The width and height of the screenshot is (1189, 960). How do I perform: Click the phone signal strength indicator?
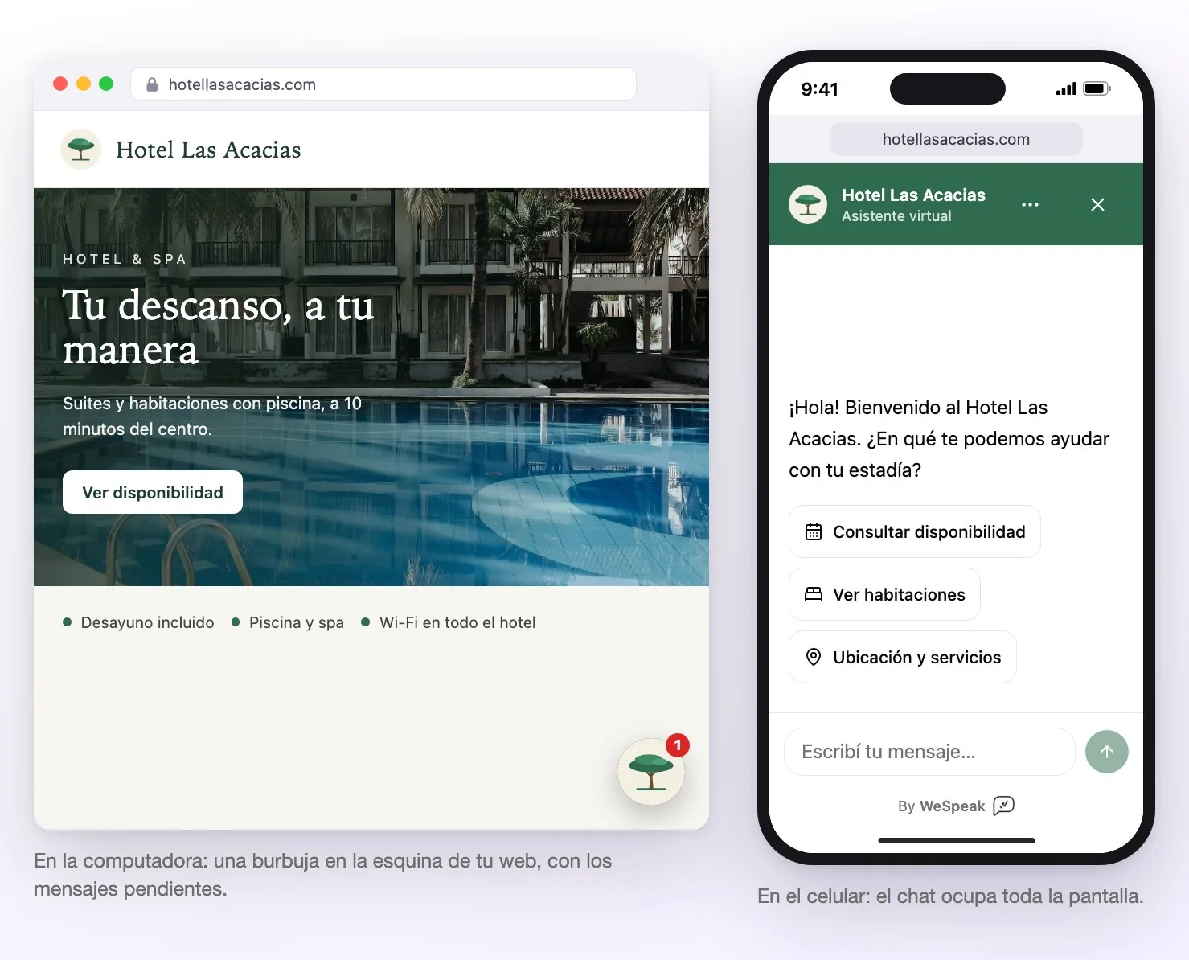click(1066, 88)
